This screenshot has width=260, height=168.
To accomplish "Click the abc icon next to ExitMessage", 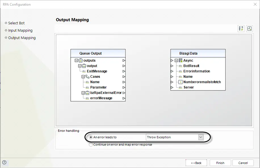I will coord(84,71).
